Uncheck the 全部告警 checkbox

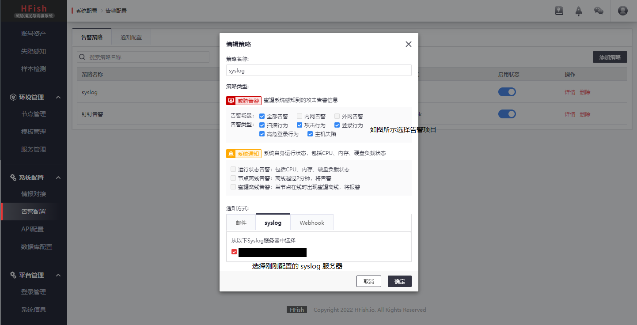click(262, 116)
